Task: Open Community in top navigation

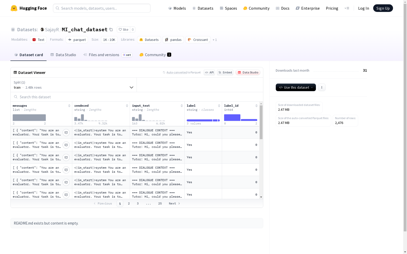Action: click(x=256, y=8)
